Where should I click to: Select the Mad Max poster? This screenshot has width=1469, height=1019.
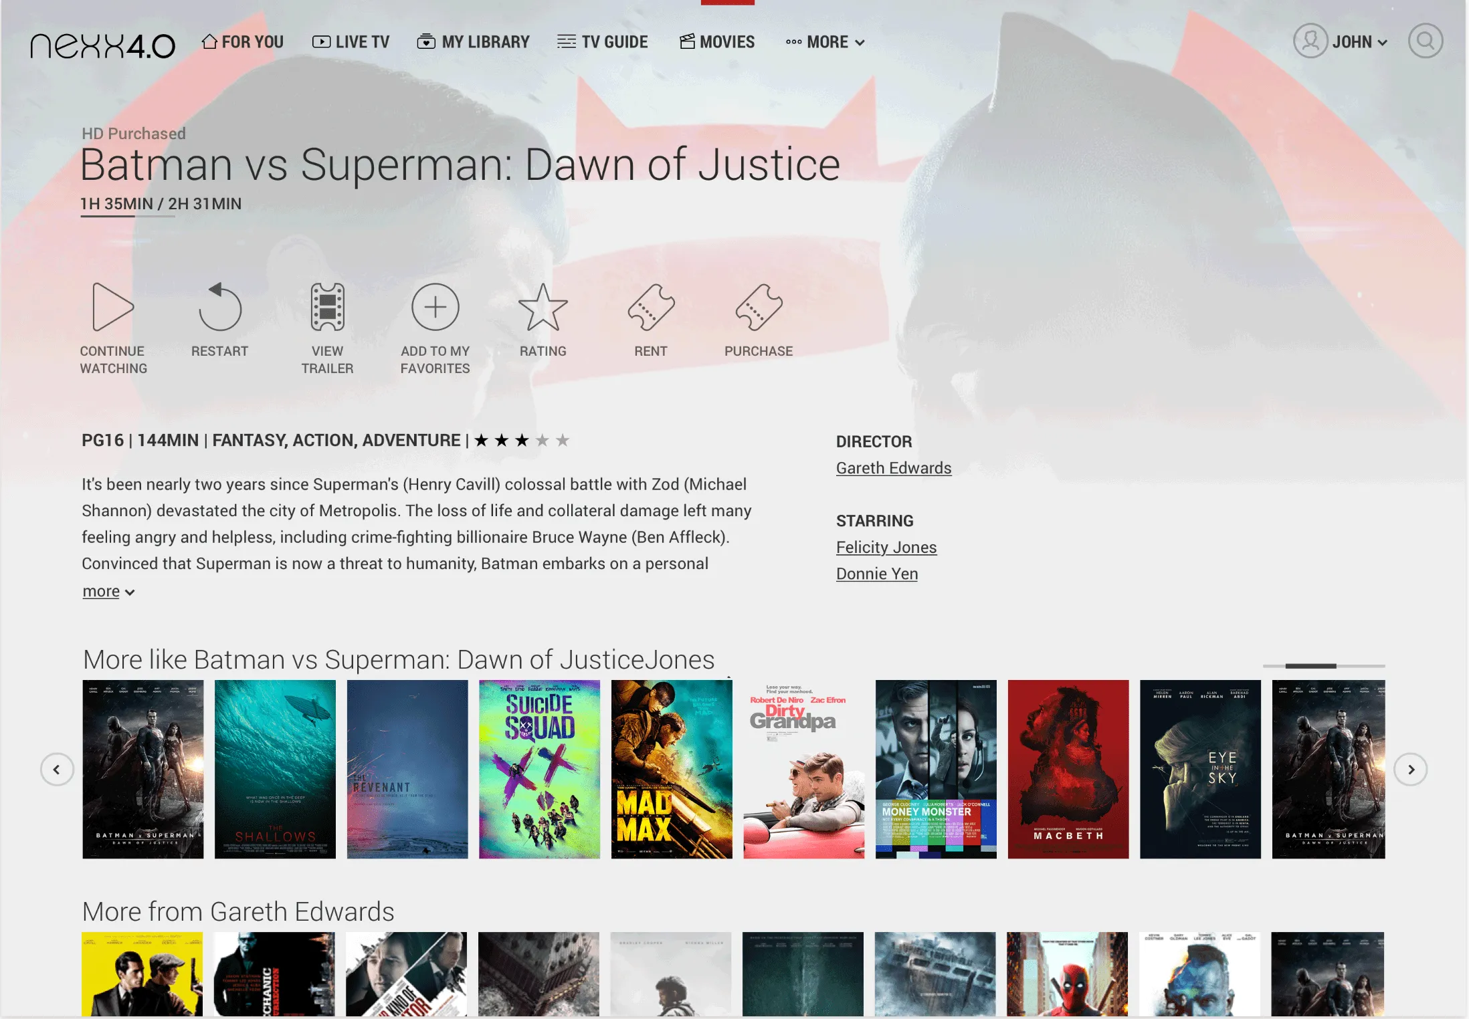coord(672,769)
